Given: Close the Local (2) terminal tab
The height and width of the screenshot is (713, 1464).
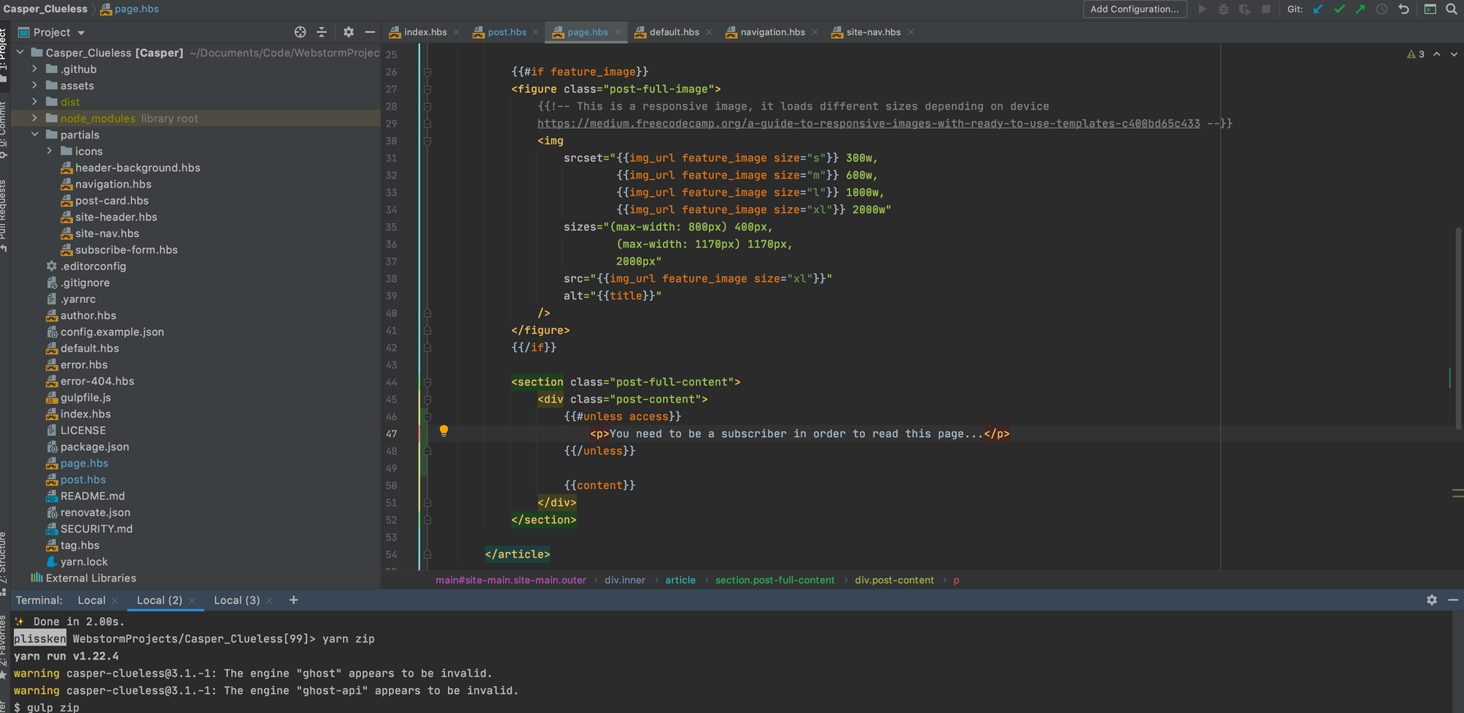Looking at the screenshot, I should pos(192,600).
